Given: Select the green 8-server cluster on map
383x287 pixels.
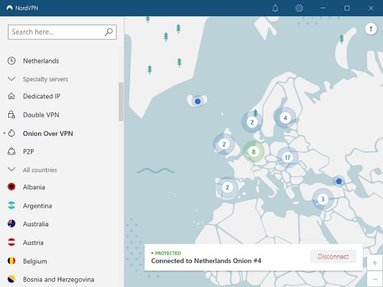Looking at the screenshot, I should [253, 152].
